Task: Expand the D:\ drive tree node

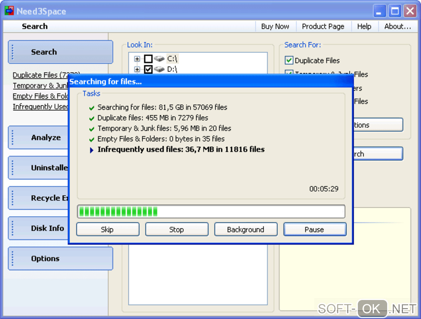Action: tap(137, 69)
